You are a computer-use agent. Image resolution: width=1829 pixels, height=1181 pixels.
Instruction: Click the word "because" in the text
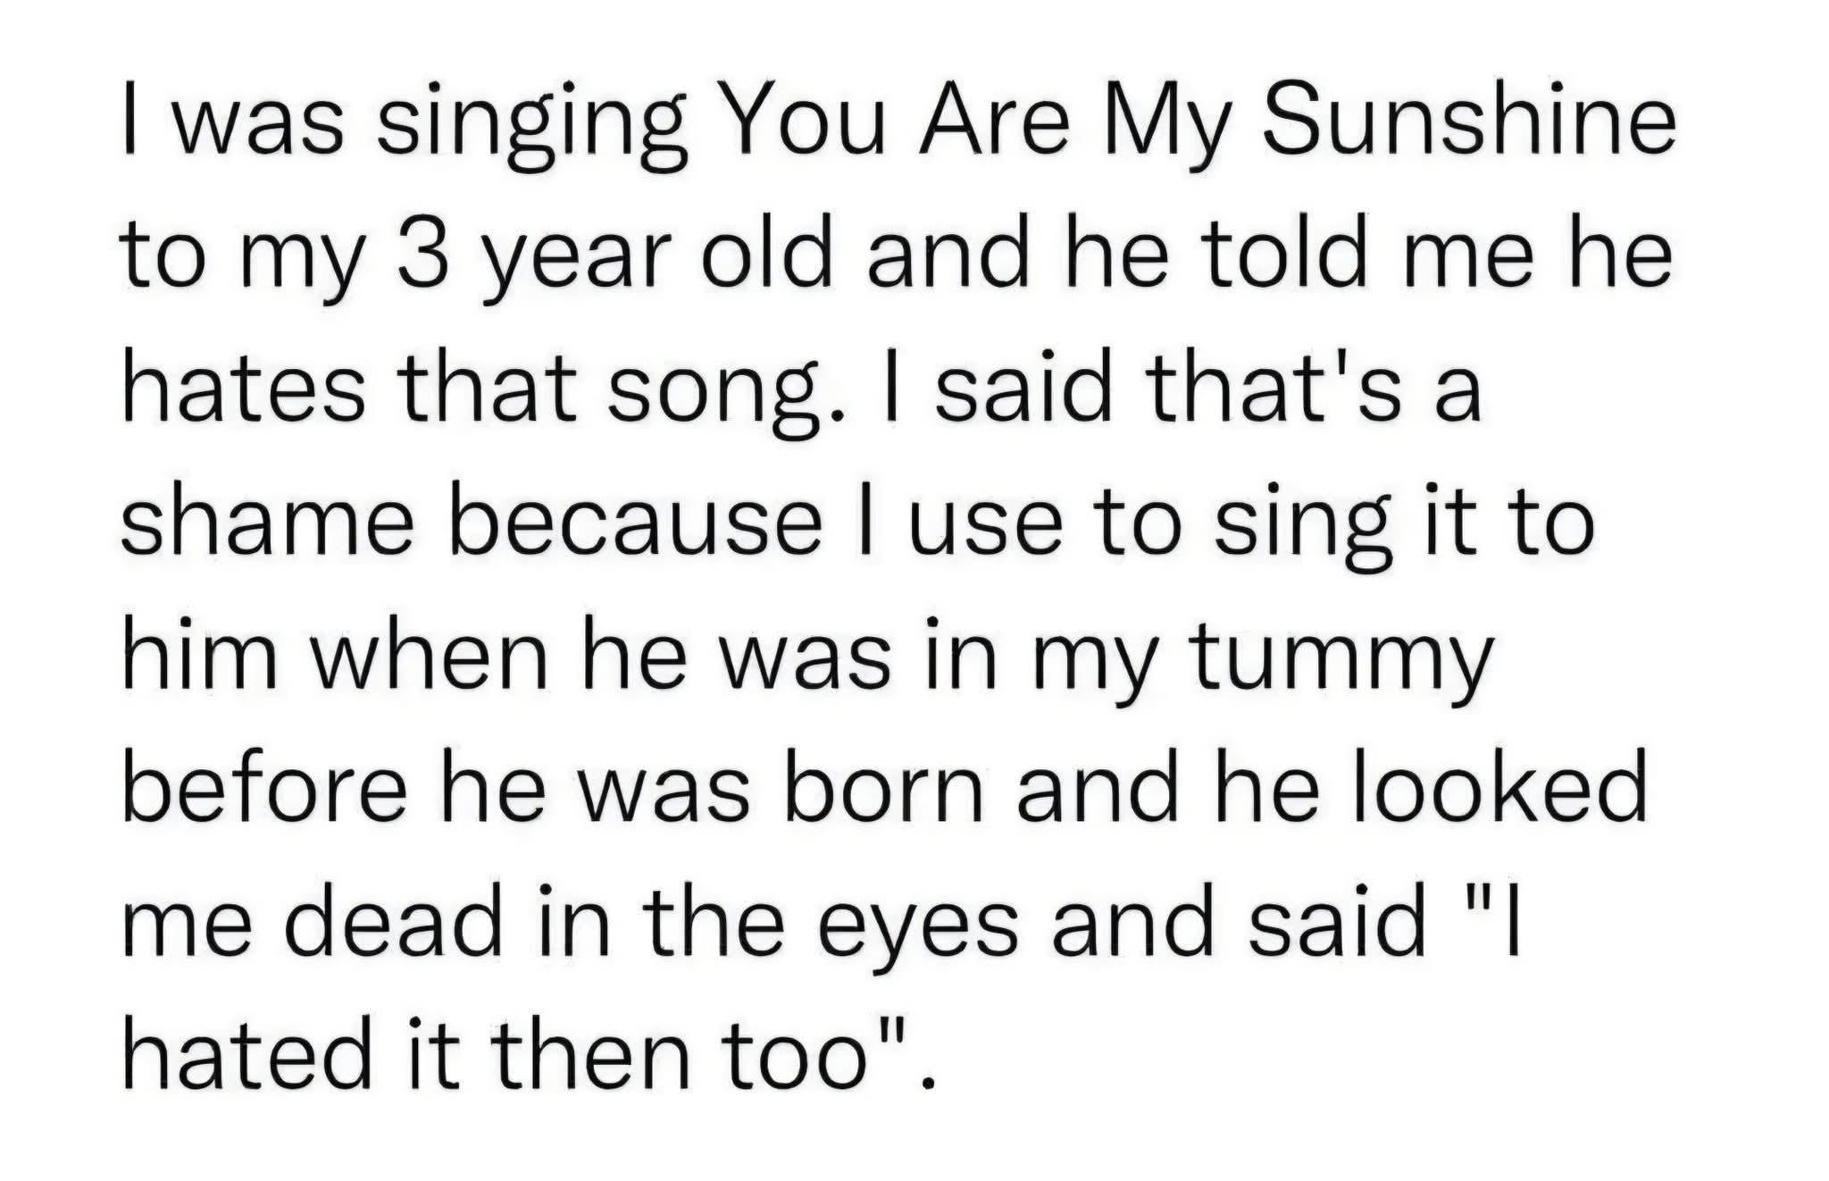coord(636,524)
